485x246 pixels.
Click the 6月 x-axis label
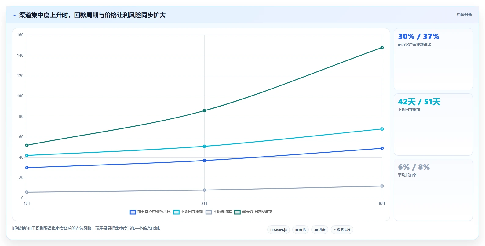point(382,204)
